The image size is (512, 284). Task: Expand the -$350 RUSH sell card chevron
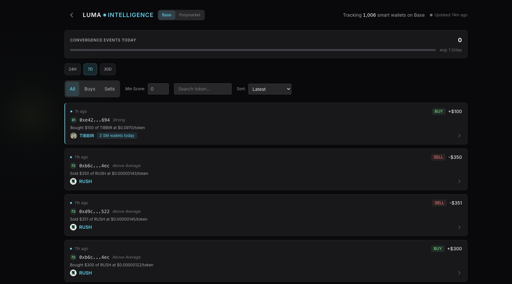click(459, 181)
